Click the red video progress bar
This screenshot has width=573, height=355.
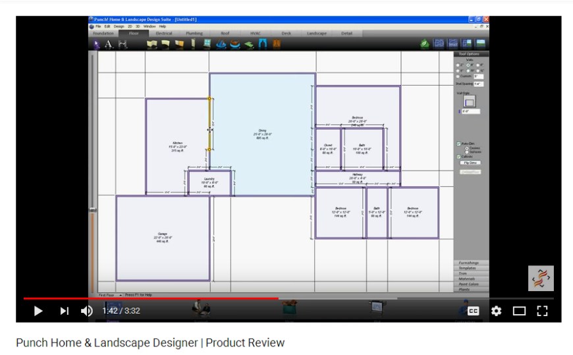point(151,299)
